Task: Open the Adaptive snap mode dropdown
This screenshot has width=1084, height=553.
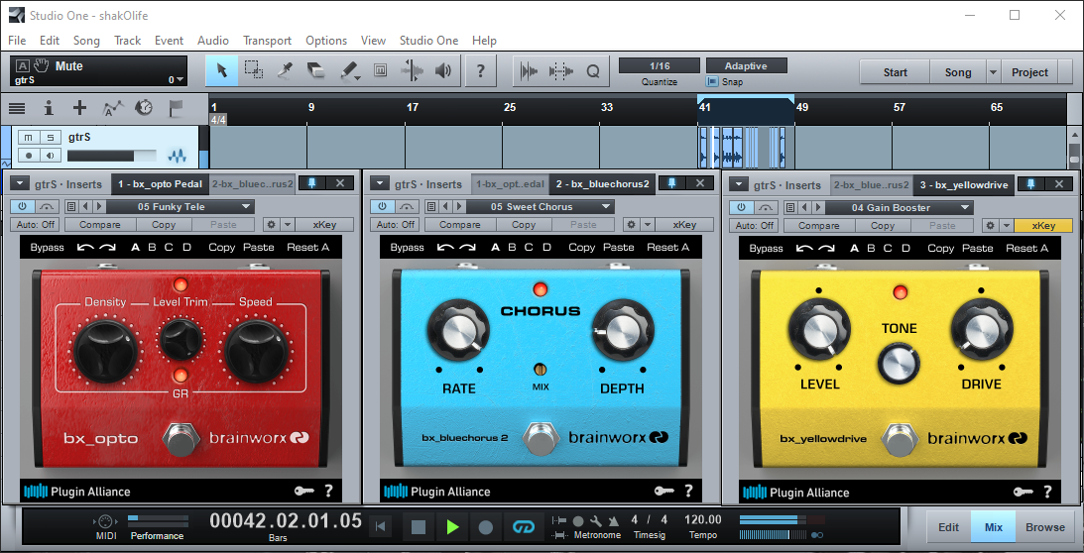Action: point(746,65)
